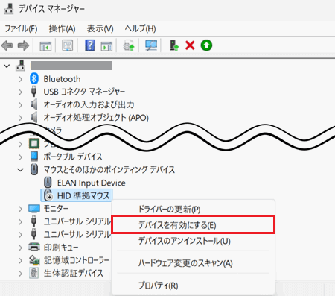335x296 pixels.
Task: Collapse マウスとそのほかのポインティング デバイス node
Action: 20,170
